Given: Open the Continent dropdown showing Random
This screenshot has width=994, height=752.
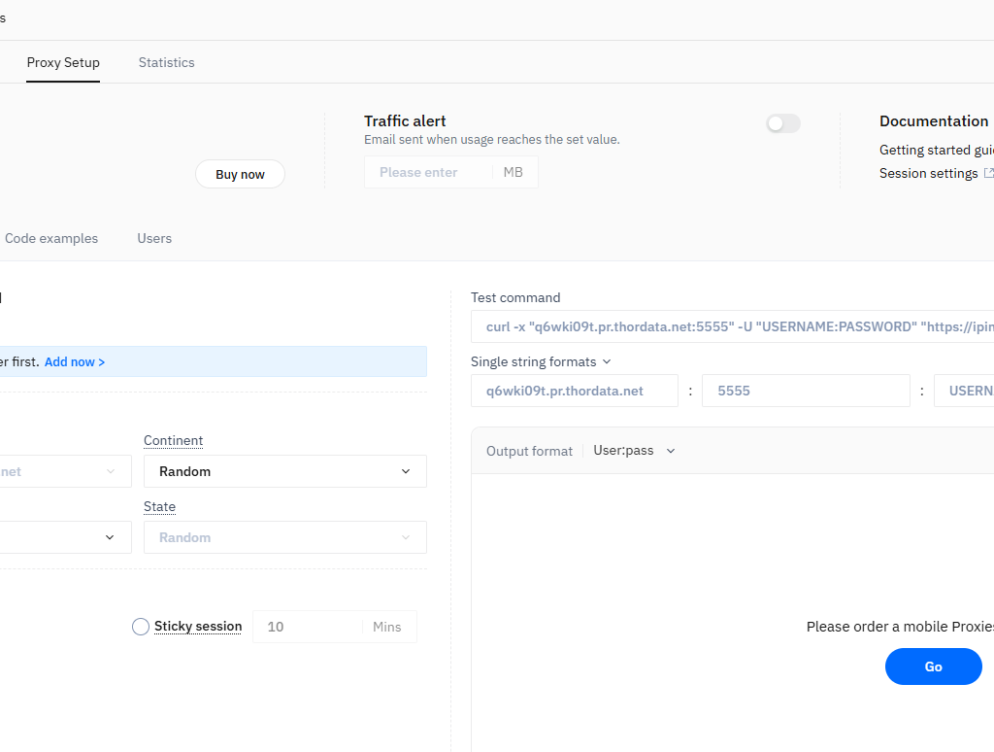Looking at the screenshot, I should pyautogui.click(x=284, y=471).
